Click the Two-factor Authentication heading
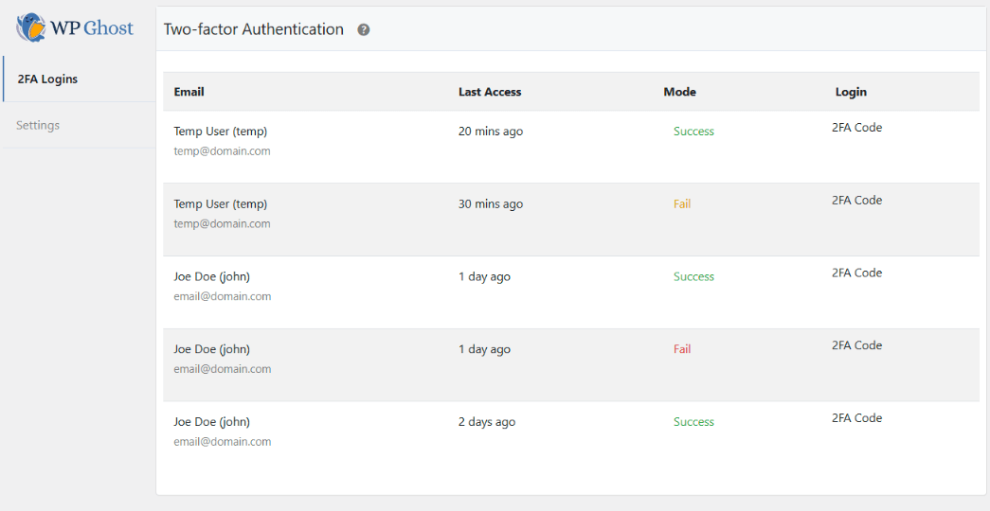Screen dimensions: 990x511 (254, 29)
